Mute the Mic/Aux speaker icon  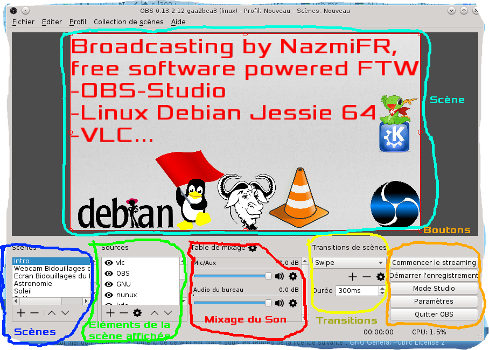coord(279,276)
